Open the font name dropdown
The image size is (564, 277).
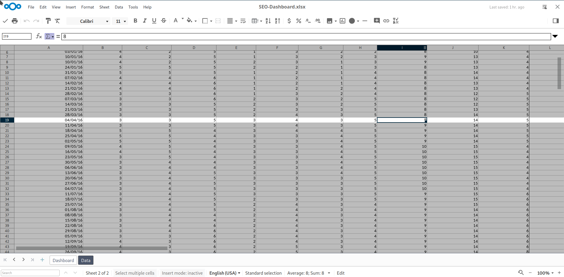click(x=108, y=21)
